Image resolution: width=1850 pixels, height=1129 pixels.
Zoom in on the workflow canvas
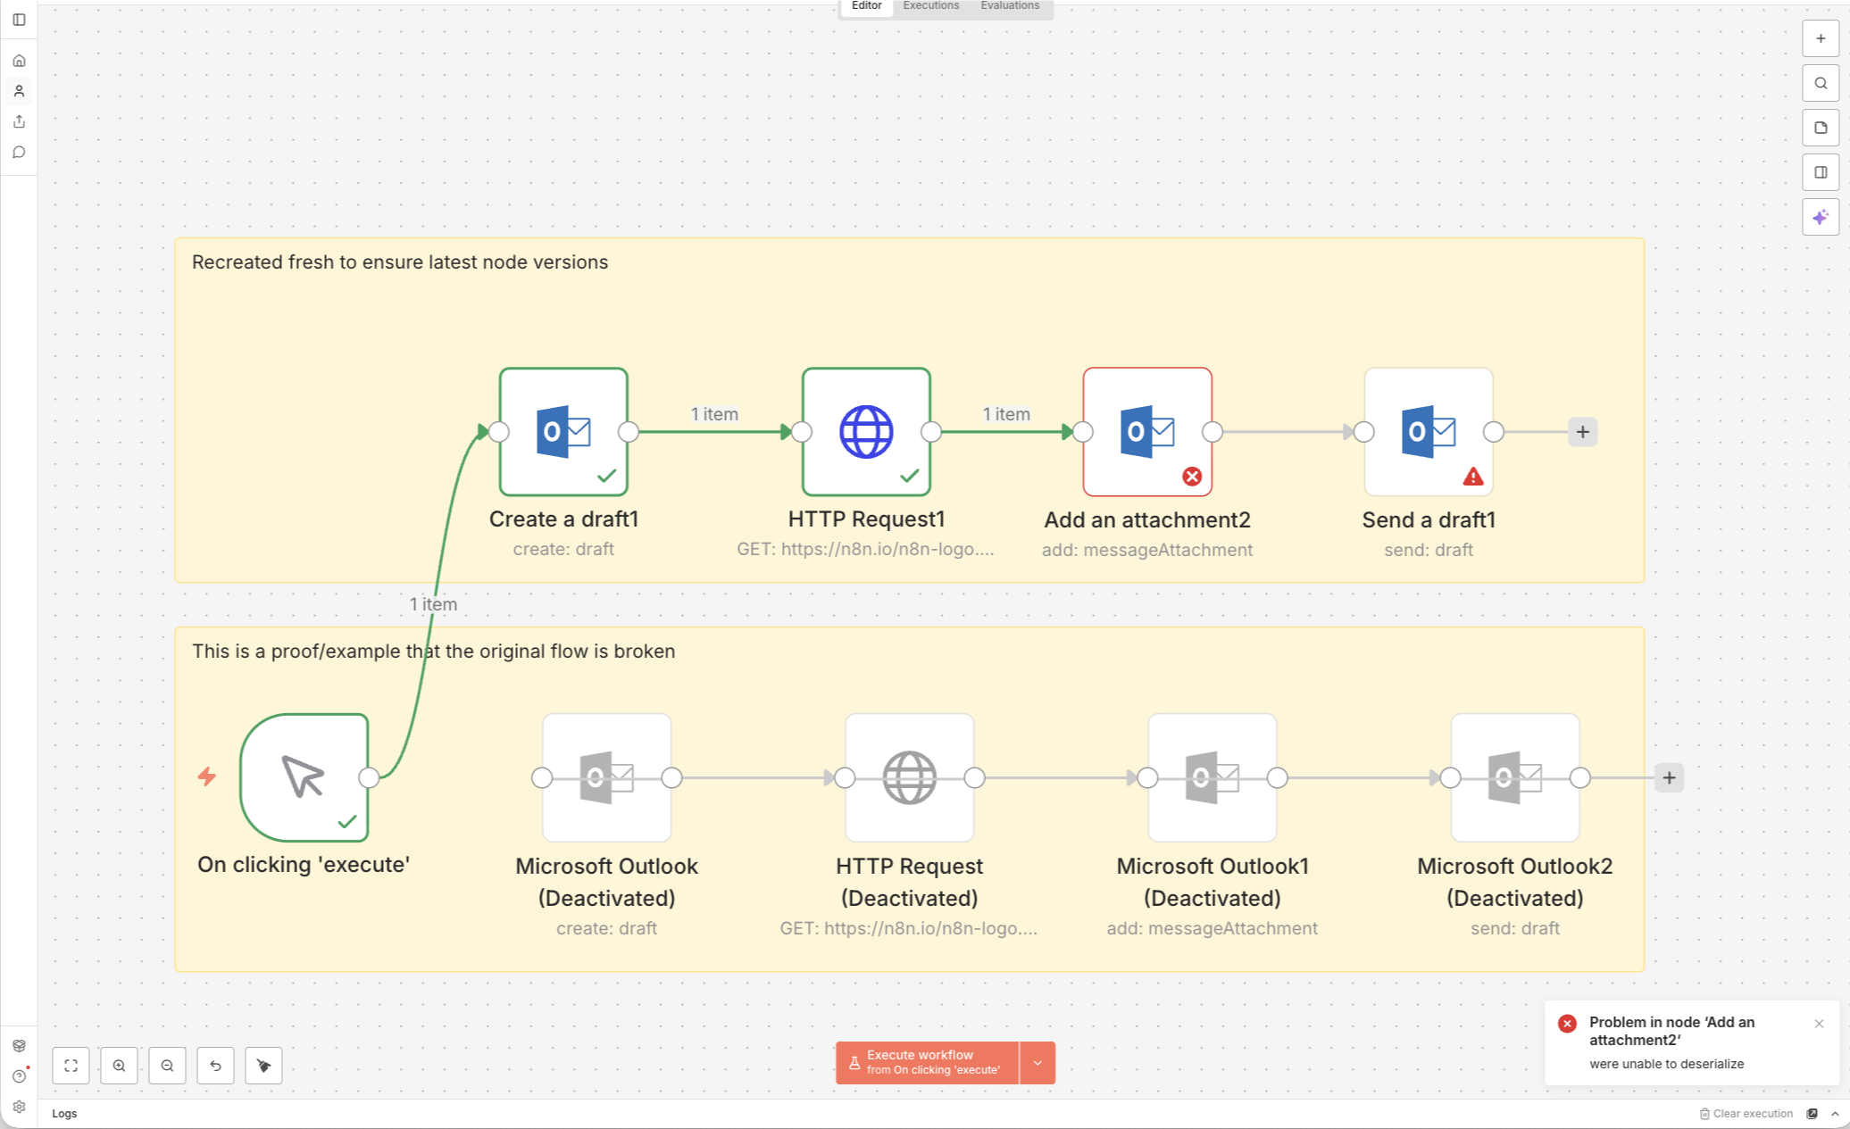tap(119, 1066)
